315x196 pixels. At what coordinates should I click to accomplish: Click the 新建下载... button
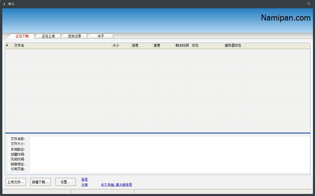[40, 182]
